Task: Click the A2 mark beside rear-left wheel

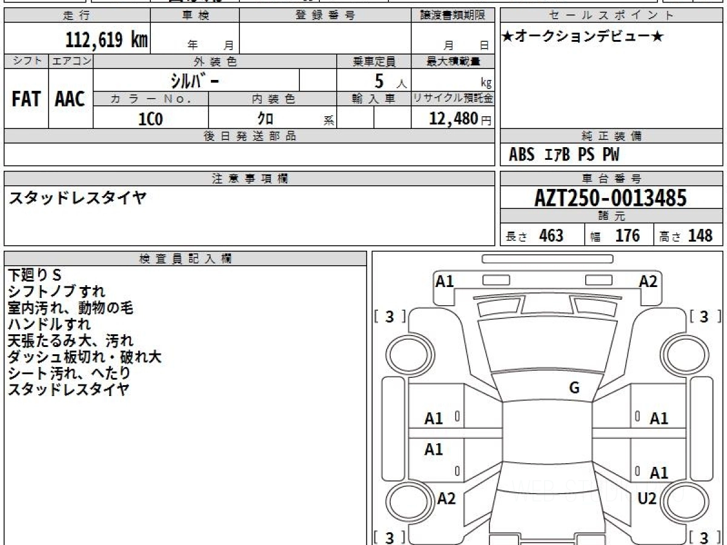Action: click(446, 498)
